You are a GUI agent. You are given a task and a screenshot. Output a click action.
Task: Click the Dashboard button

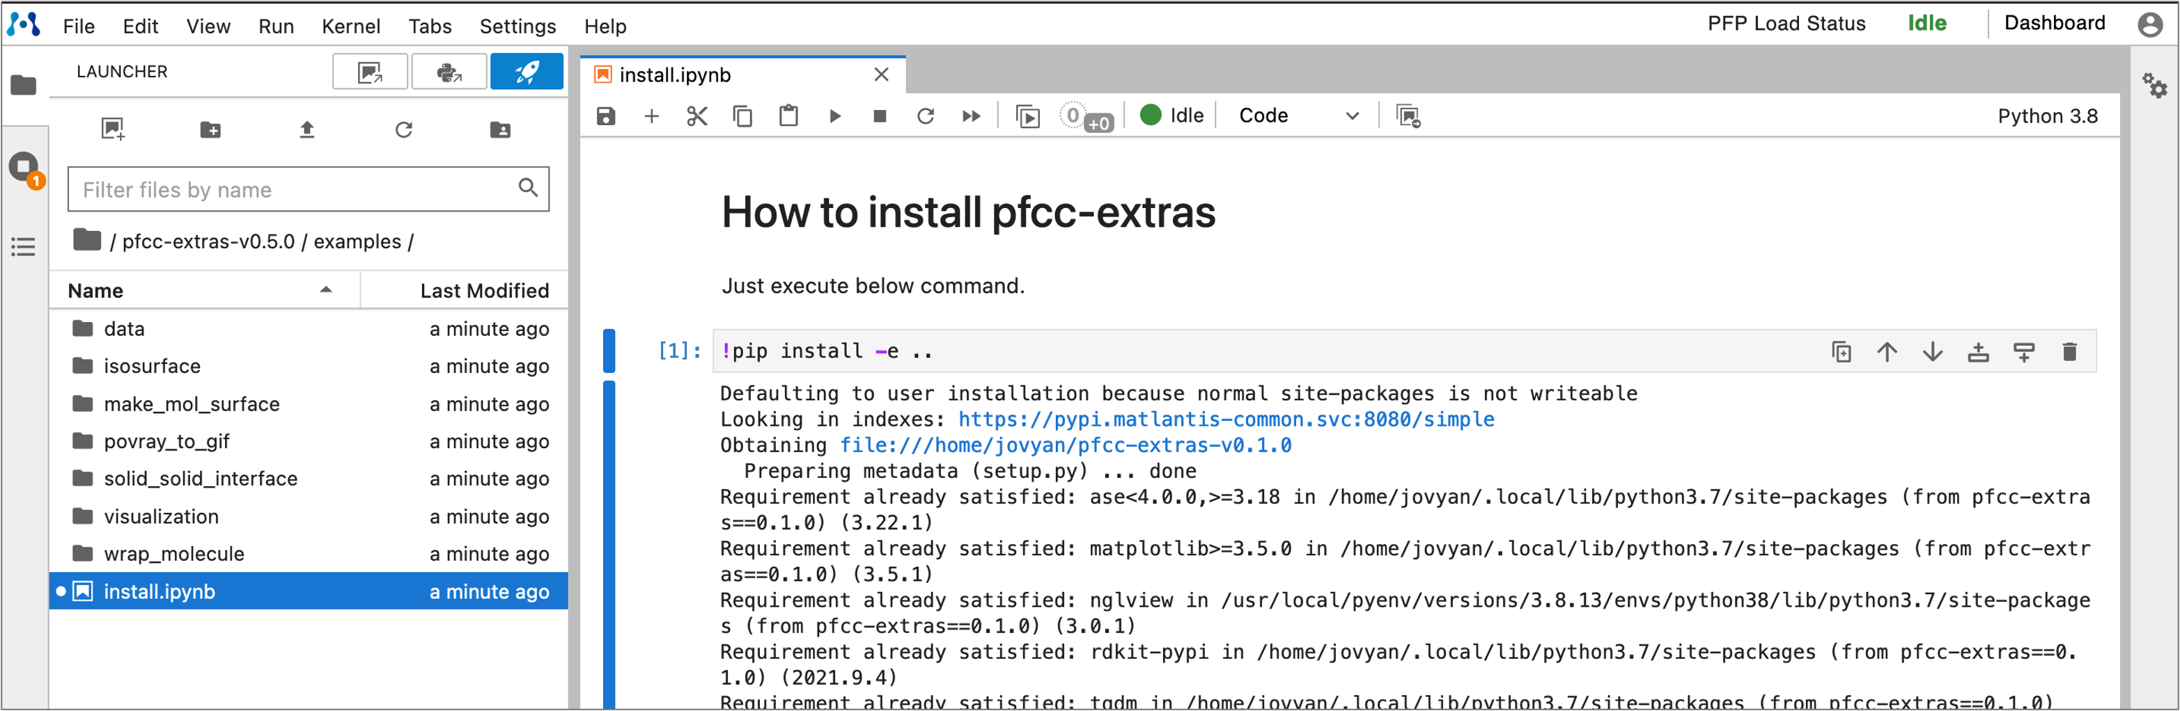(2054, 23)
